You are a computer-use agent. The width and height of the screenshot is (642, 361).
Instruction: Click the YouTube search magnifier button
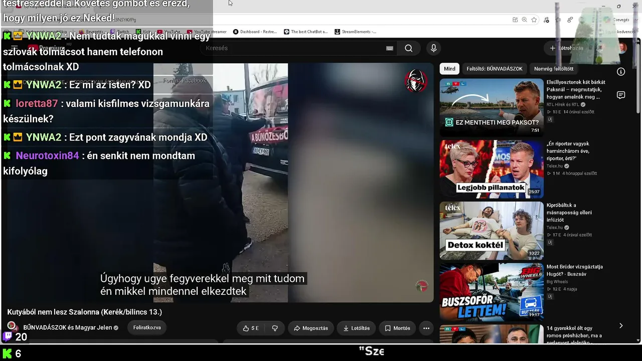click(x=409, y=48)
